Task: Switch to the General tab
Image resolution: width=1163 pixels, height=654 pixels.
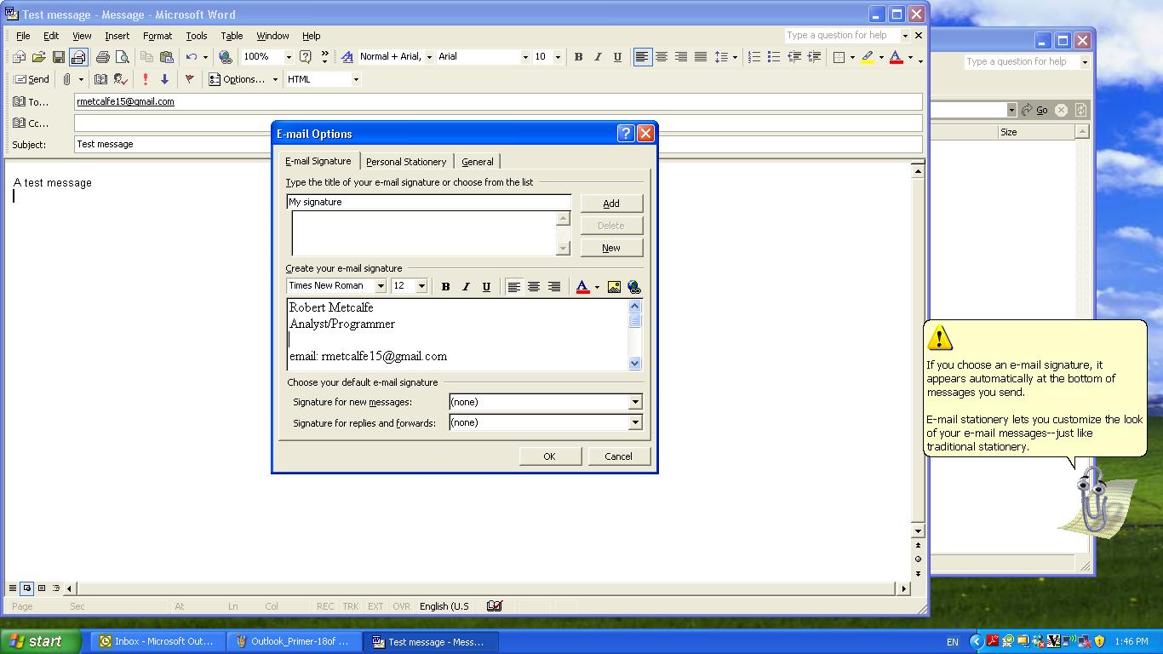Action: [x=477, y=162]
